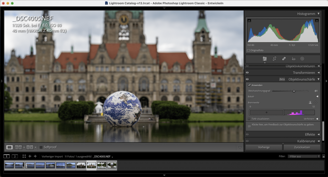
Task: Toggle visibility eye for Transformieren panel
Action: tap(247, 73)
